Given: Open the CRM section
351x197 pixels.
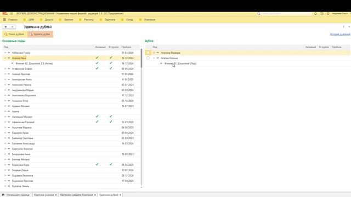Looking at the screenshot, I should [31, 20].
